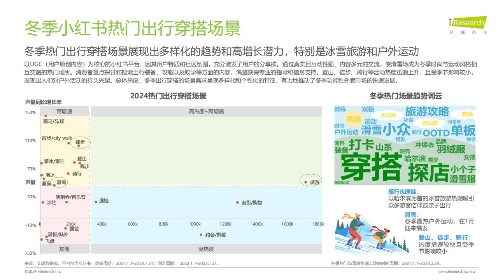Click the 声量同比增长率 axis title
The height and width of the screenshot is (280, 498).
pyautogui.click(x=43, y=102)
